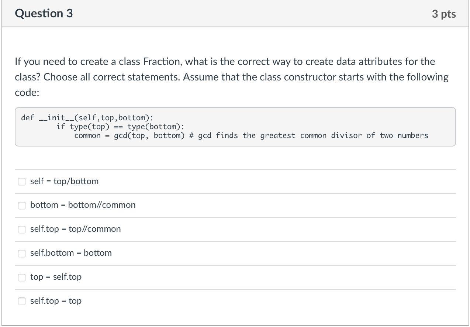Viewport: 470px width, 327px height.
Task: Check the "self = top/bottom" checkbox
Action: (x=22, y=181)
